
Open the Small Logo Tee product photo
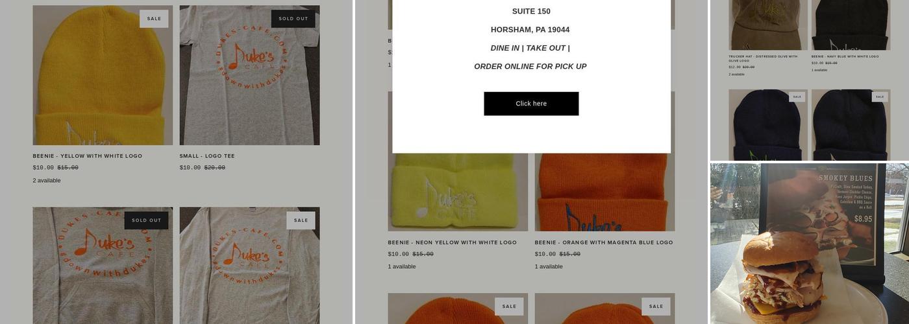click(249, 75)
